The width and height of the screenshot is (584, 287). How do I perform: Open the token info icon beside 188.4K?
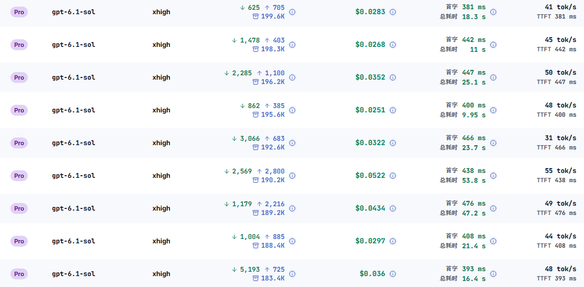click(292, 241)
